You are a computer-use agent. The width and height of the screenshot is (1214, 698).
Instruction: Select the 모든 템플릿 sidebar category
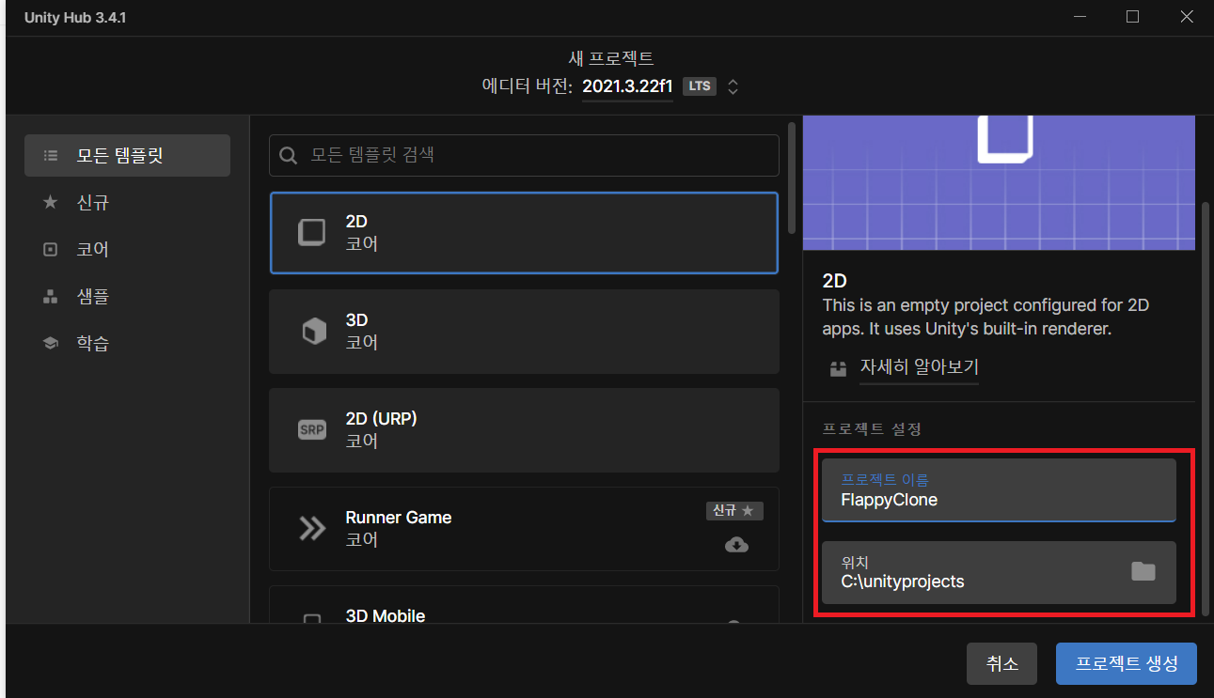coord(127,155)
